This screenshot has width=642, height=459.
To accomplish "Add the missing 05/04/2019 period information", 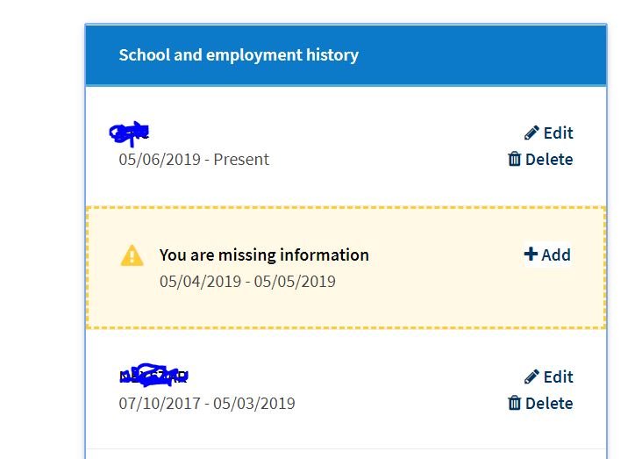I will 547,255.
